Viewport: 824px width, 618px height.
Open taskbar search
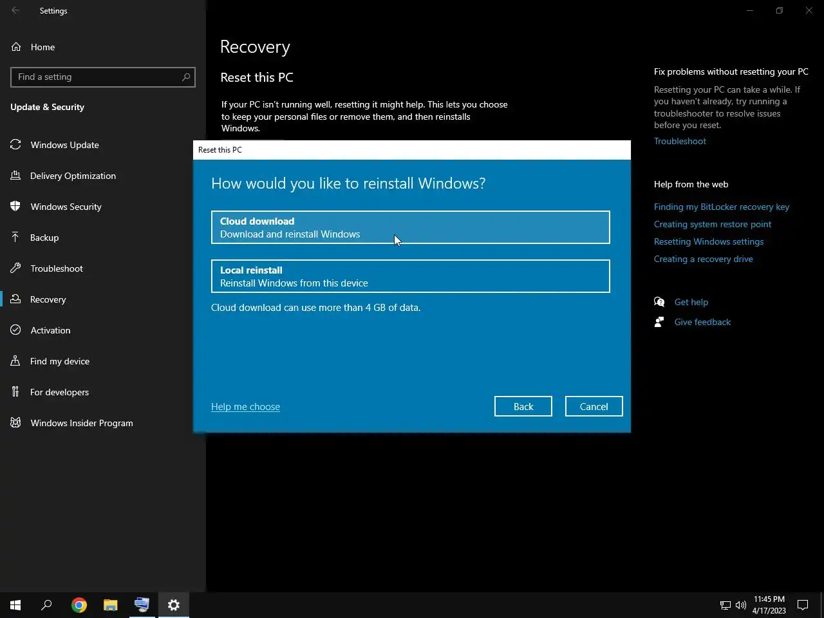(46, 605)
